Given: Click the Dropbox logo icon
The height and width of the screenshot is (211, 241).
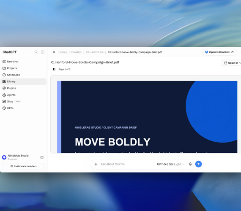Looking at the screenshot, I should click(x=206, y=52).
